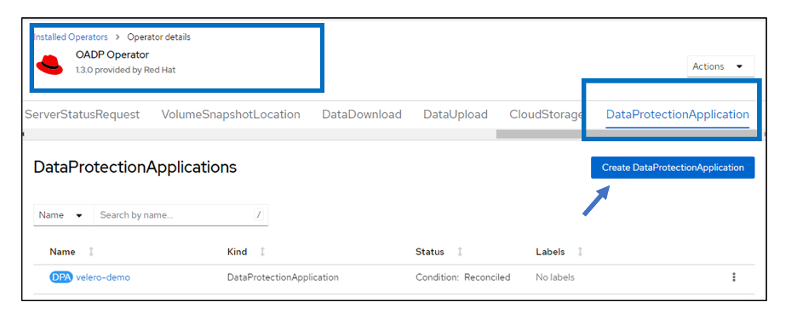Open the DataDownload tab

point(362,115)
